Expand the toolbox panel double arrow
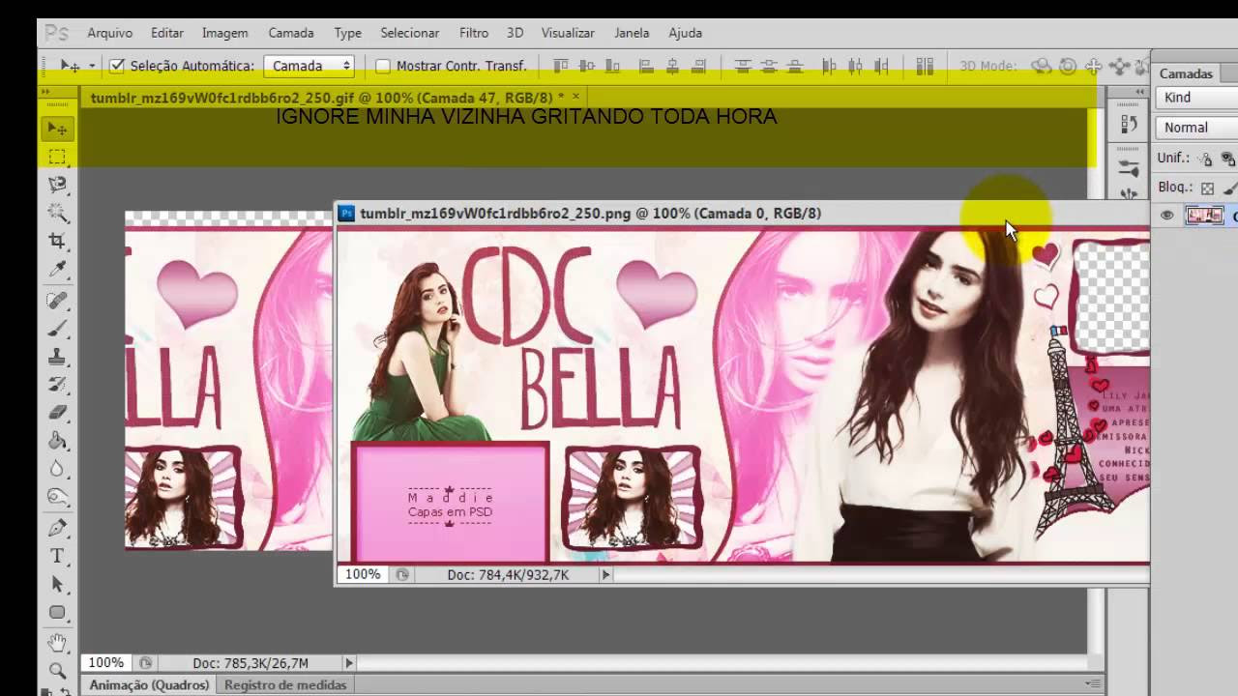This screenshot has width=1238, height=696. click(x=45, y=91)
